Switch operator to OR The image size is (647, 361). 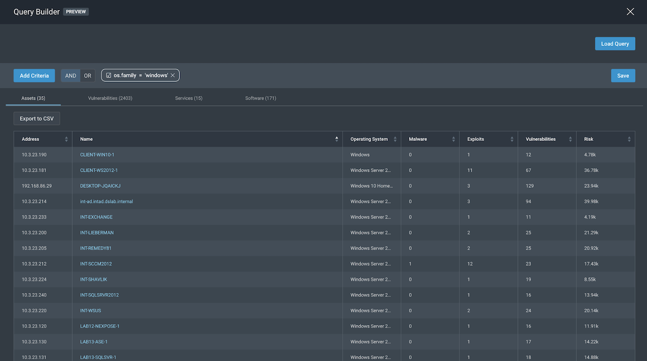click(87, 76)
